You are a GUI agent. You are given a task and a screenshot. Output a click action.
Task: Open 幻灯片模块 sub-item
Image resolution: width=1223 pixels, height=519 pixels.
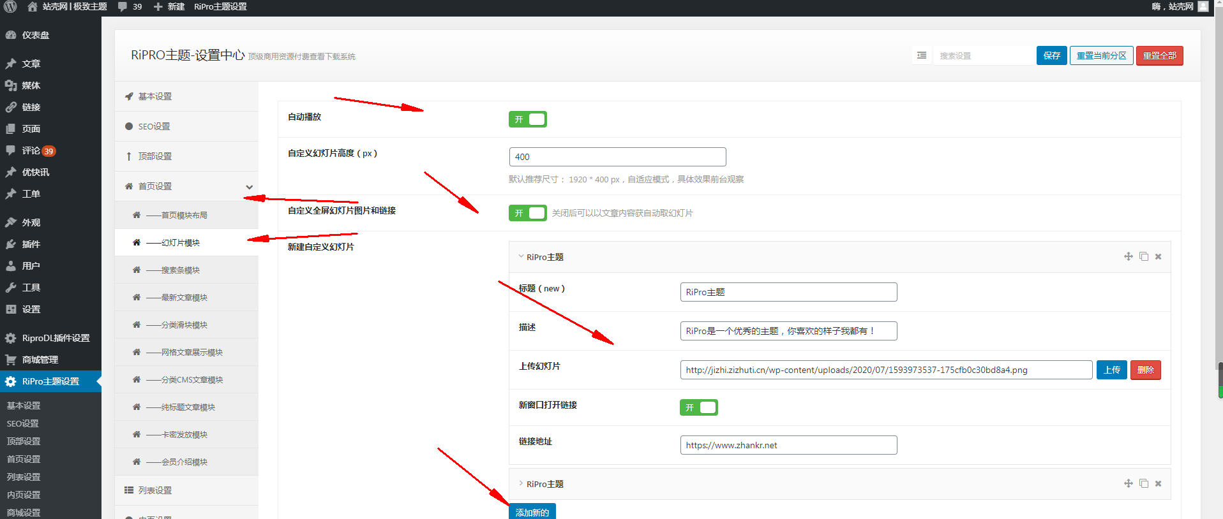pyautogui.click(x=186, y=242)
